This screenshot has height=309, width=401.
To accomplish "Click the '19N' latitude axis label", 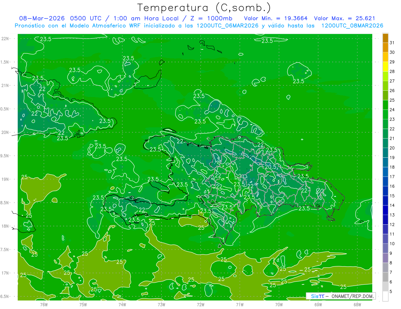I will 5,179.
